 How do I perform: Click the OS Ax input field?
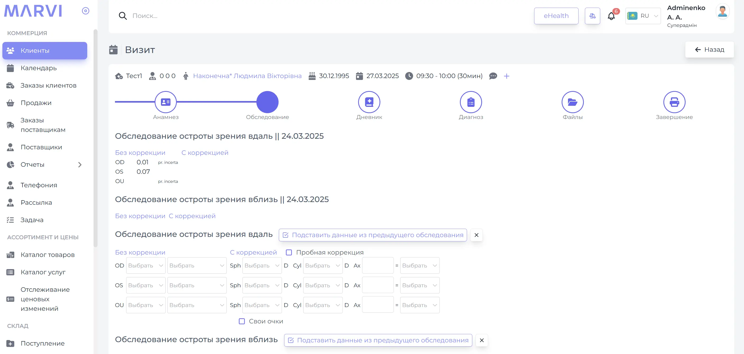pos(378,285)
